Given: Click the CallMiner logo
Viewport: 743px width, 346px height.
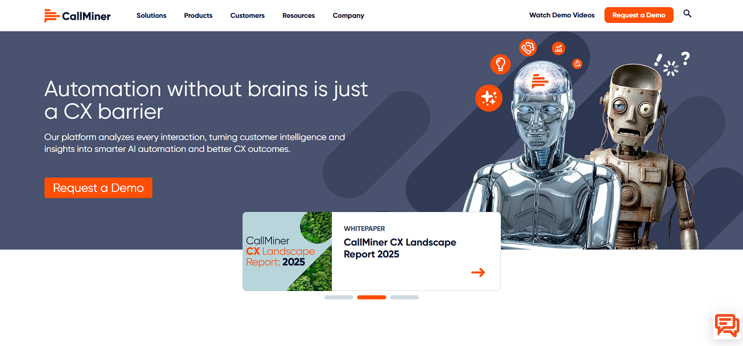Looking at the screenshot, I should (x=77, y=15).
